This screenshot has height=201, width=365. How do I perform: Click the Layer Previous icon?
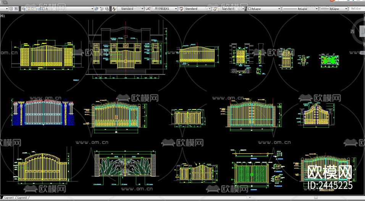point(102,9)
